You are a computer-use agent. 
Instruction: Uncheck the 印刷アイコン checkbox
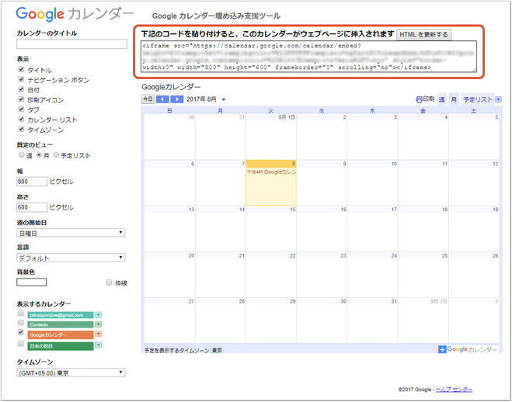pos(21,99)
